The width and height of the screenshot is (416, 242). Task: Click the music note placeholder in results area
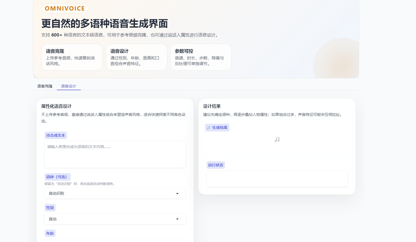277,140
